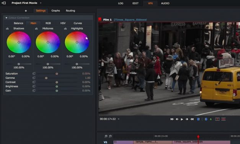Screen dimensions: 240x144
Task: Step forward one frame
Action: pos(187,119)
